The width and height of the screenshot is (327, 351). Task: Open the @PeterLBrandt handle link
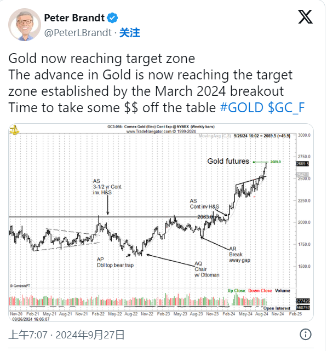tap(78, 33)
